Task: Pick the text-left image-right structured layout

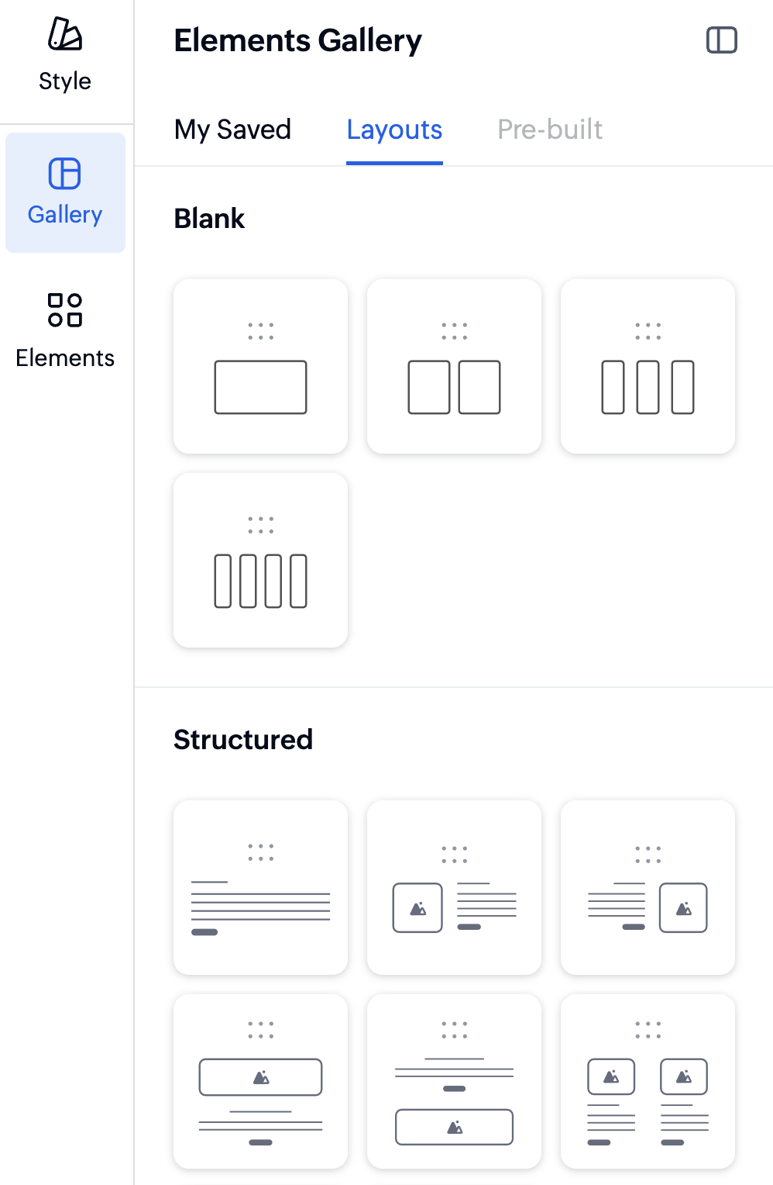Action: [x=648, y=887]
